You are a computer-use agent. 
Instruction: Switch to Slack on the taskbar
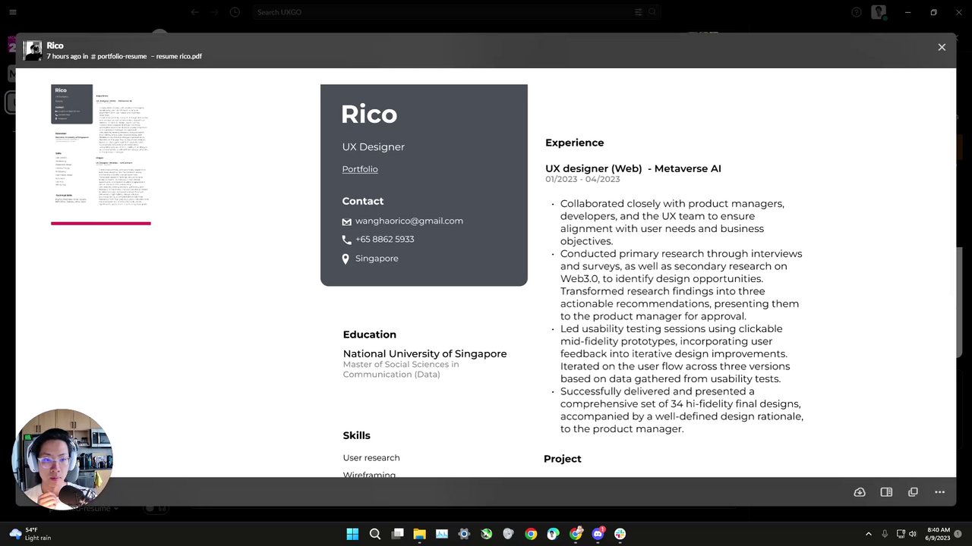(620, 534)
